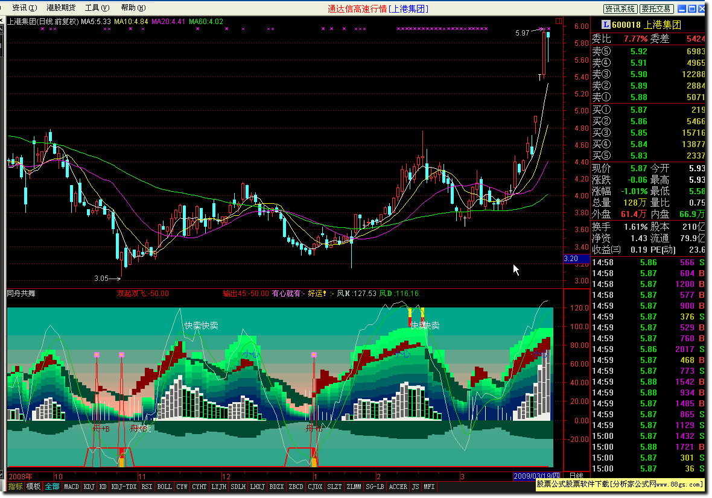Select the KDJ-TDX indicator tab

coord(124,487)
